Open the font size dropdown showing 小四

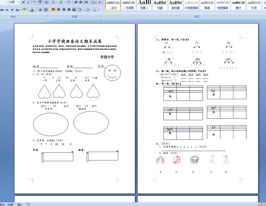tap(19, 2)
